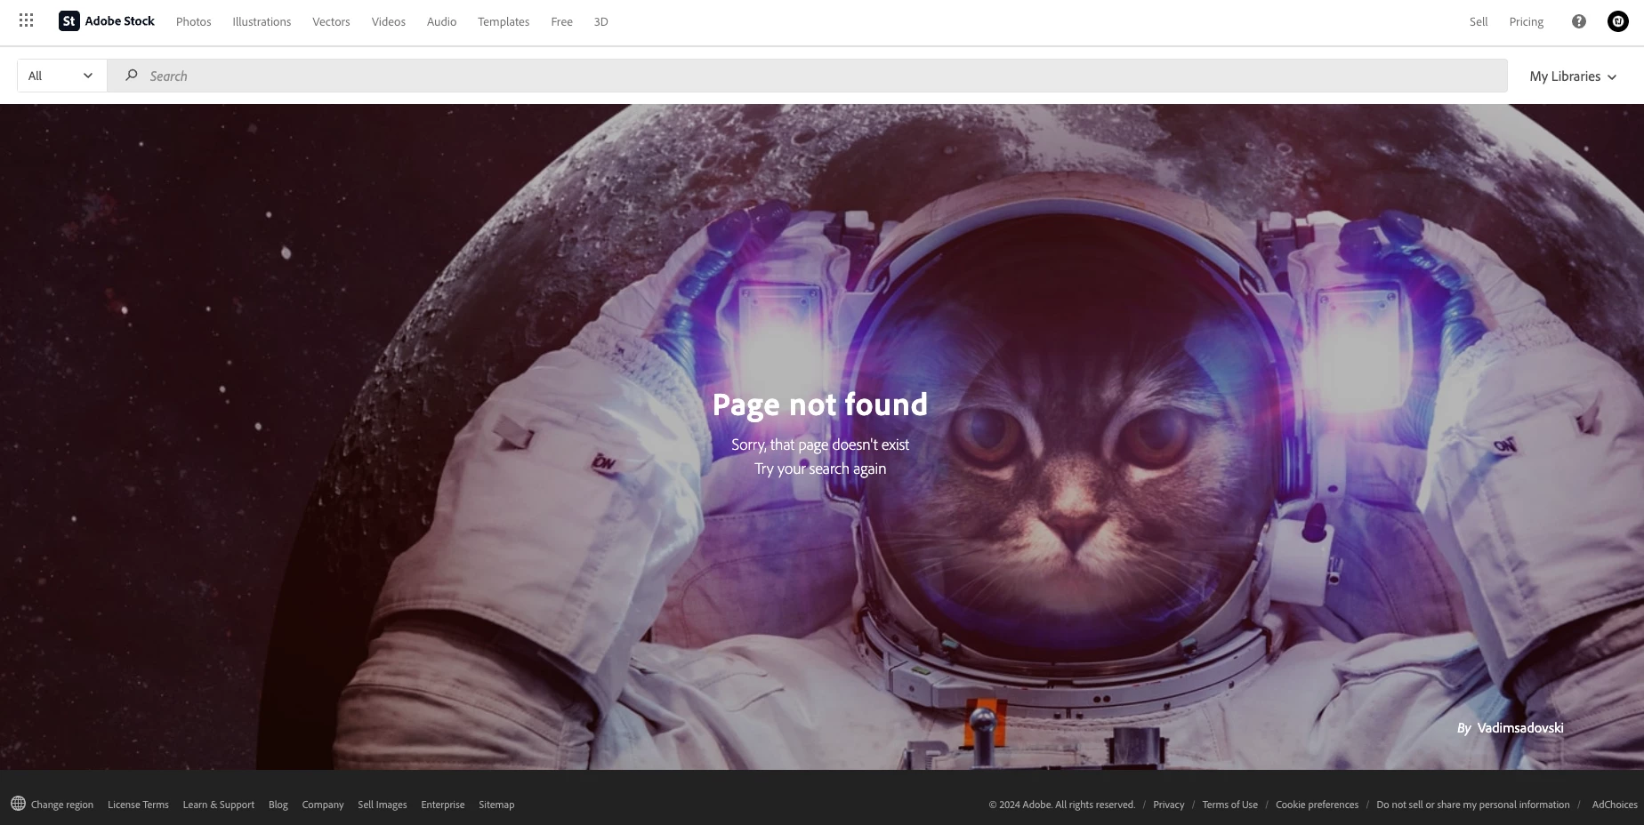Click the search magnifier icon
Screen dimensions: 1644x825
tap(132, 76)
